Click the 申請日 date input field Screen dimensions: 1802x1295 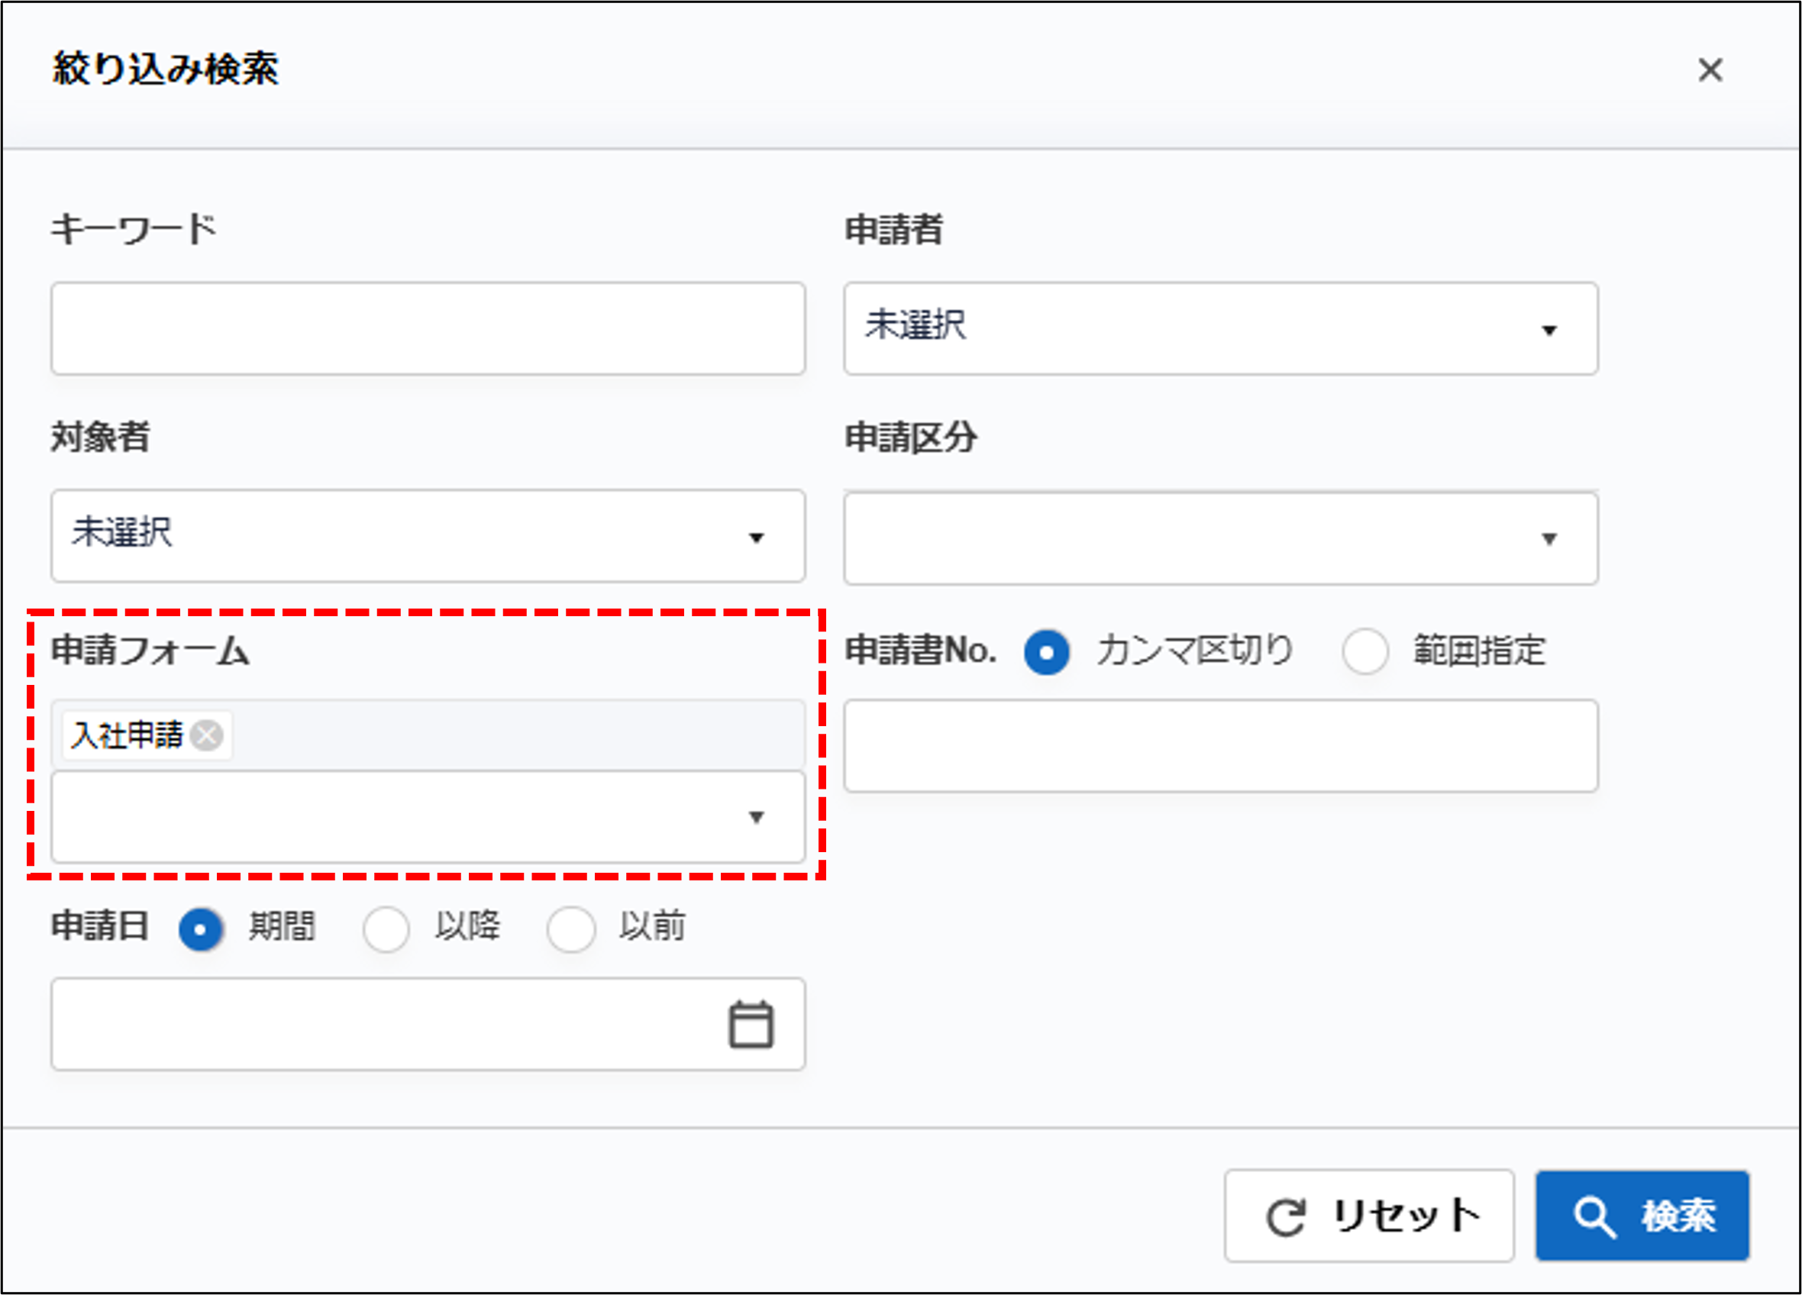pos(428,1024)
